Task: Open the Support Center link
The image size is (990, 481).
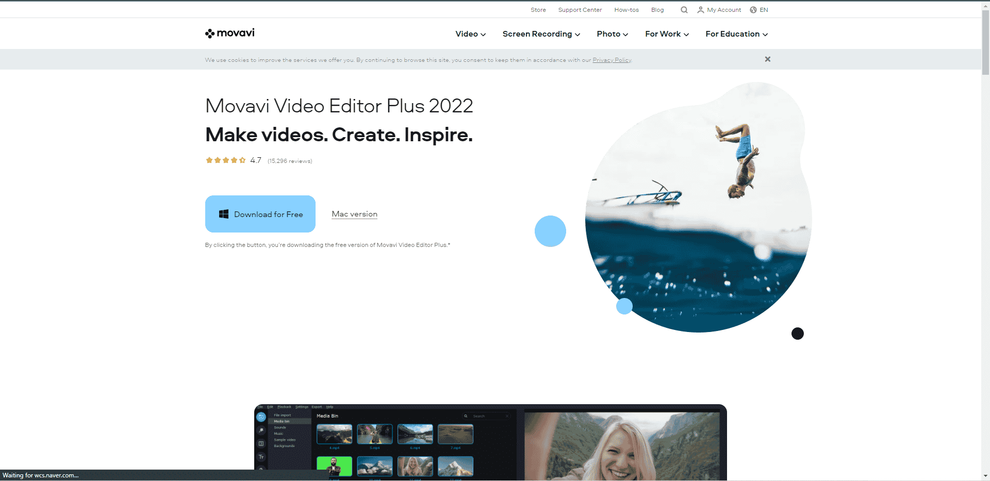Action: (x=580, y=10)
